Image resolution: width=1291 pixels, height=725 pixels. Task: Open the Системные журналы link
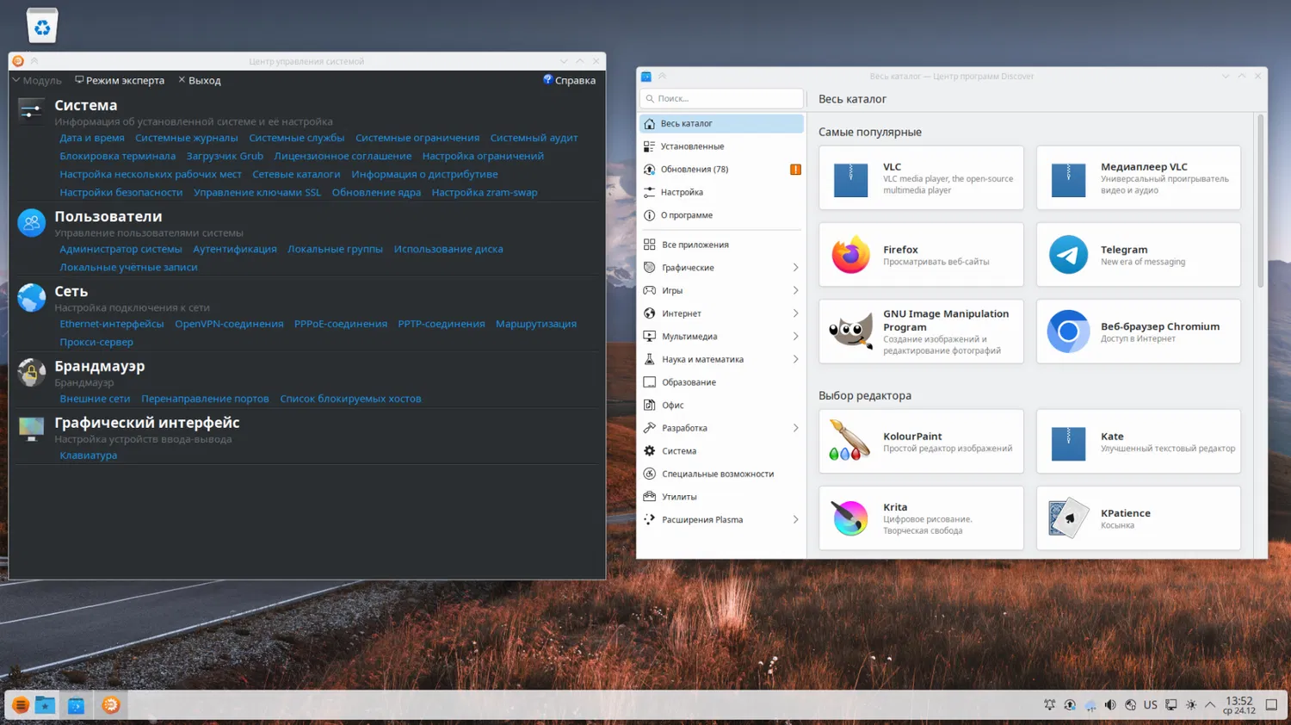(x=187, y=138)
